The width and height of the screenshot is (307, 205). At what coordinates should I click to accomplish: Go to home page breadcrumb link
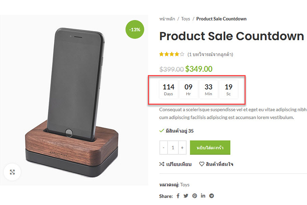[x=167, y=19]
